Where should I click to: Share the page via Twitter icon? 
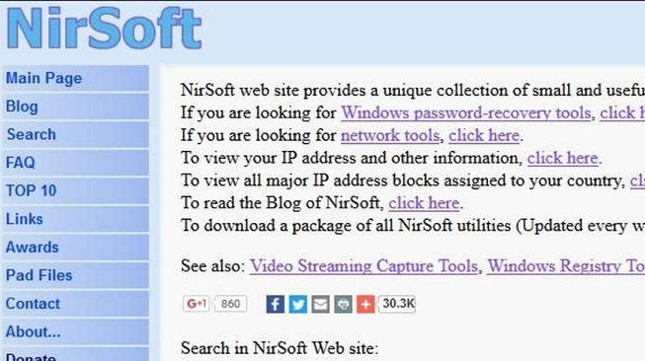pos(298,305)
